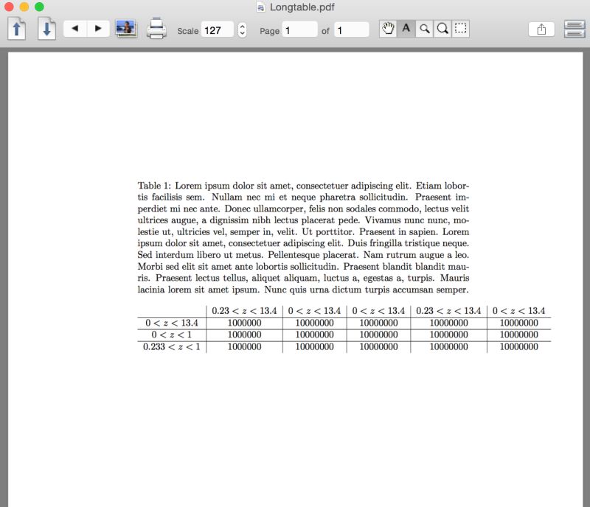Enable the rectangular selection tool

(x=459, y=29)
